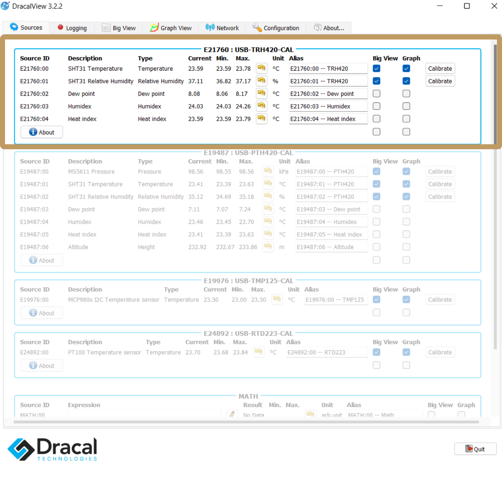Viewport: 502px width, 502px height.
Task: Reset min/max for E19487:03 Dew point
Action: [x=268, y=209]
